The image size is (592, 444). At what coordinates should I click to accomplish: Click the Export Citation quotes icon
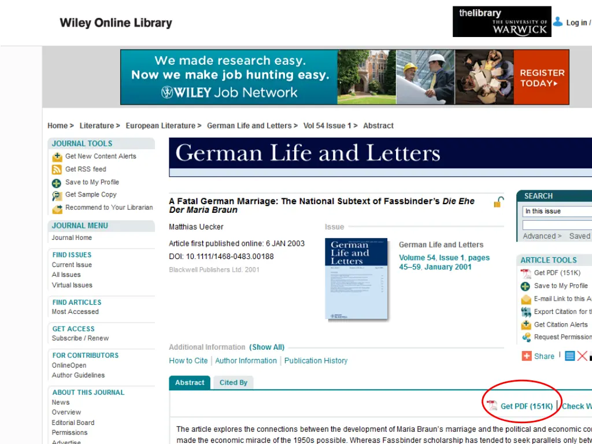(x=526, y=312)
